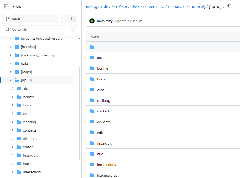
Task: Select financials in the file tree
Action: [x=30, y=155]
